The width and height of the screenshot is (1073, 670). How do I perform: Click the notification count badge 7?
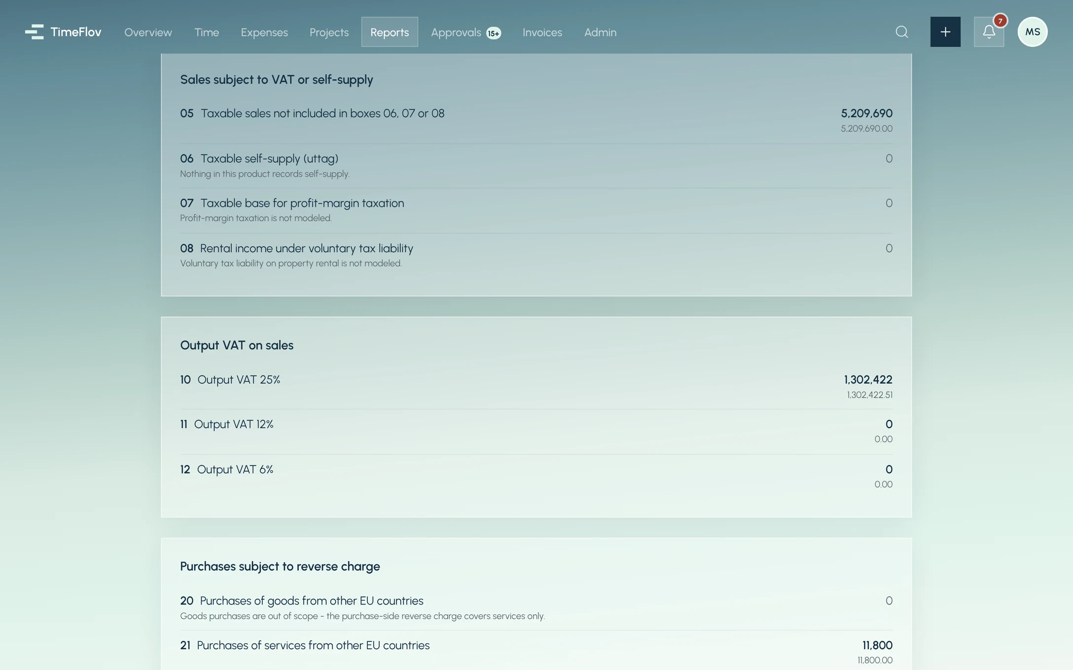(1000, 21)
